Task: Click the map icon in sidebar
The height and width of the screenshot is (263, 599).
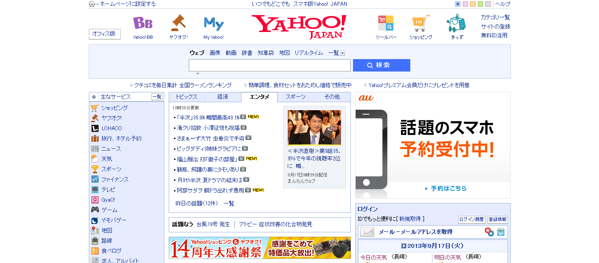Action: coord(95,231)
